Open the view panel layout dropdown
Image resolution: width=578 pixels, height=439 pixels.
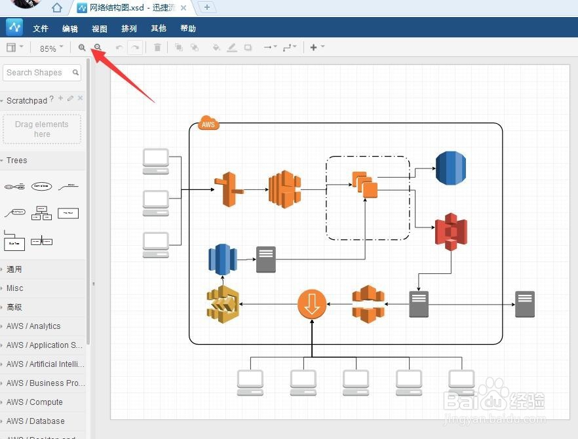(15, 47)
